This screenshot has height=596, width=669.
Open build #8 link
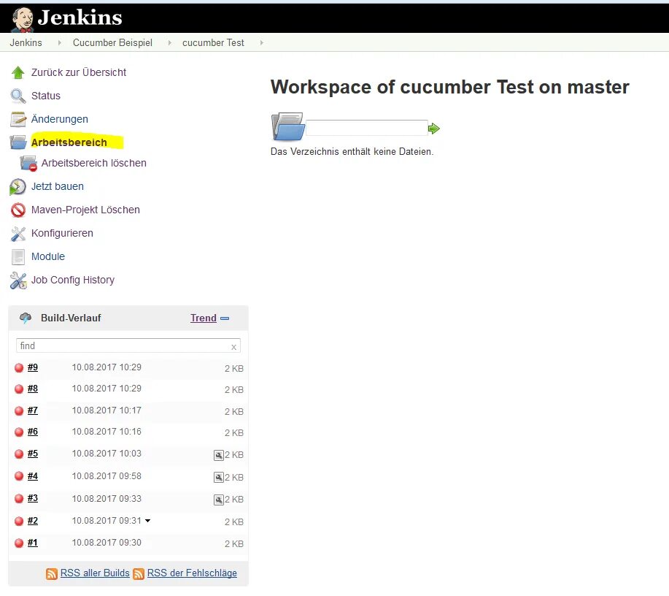[33, 389]
